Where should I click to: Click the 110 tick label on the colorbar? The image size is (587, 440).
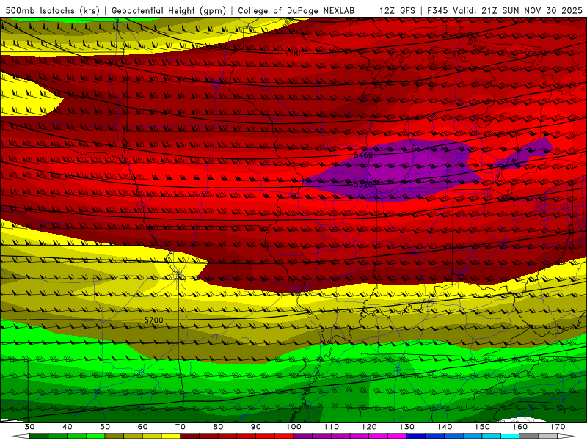(x=332, y=427)
